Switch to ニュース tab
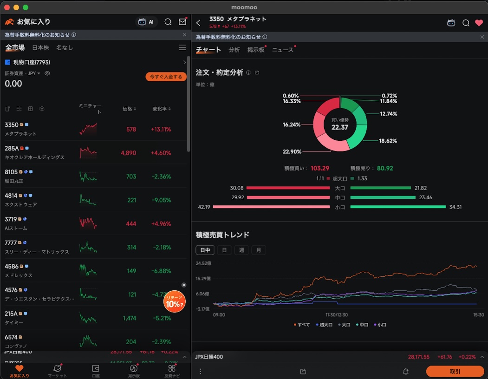 [283, 50]
